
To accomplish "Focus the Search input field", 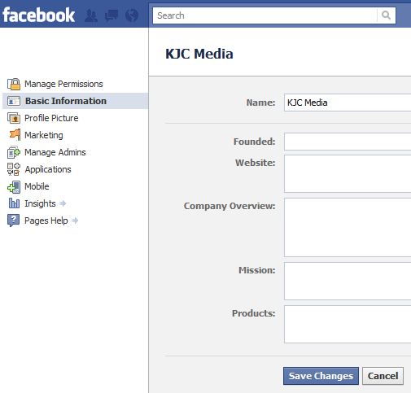I will pyautogui.click(x=265, y=15).
